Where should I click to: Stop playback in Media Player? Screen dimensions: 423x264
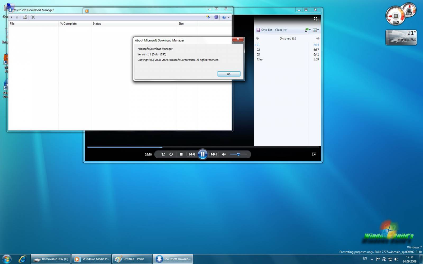coord(181,154)
